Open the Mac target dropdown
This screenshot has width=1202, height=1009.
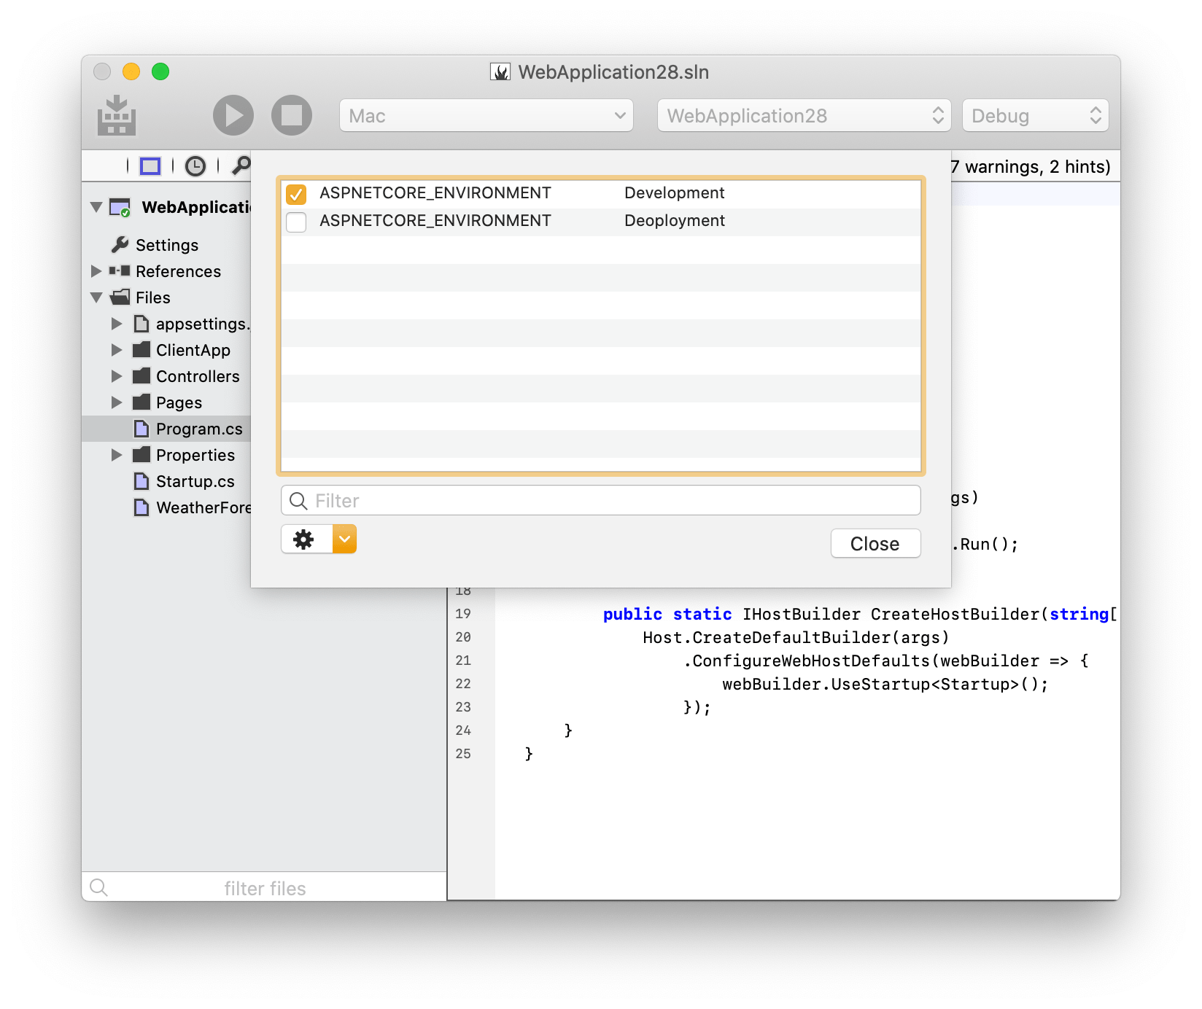486,116
